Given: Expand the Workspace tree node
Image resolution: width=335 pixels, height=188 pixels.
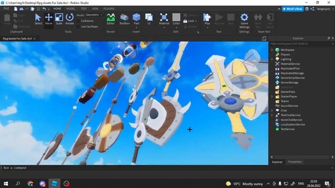Looking at the screenshot, I should click(x=272, y=50).
